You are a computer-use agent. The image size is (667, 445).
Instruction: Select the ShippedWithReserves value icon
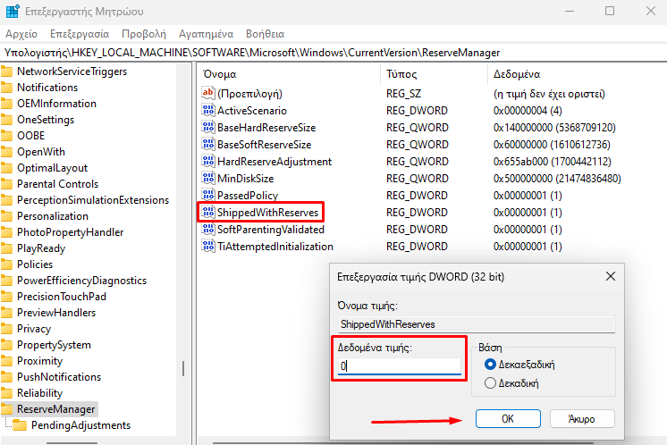pyautogui.click(x=208, y=212)
